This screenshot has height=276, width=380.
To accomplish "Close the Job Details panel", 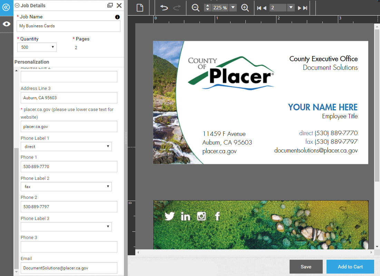I will (x=119, y=5).
